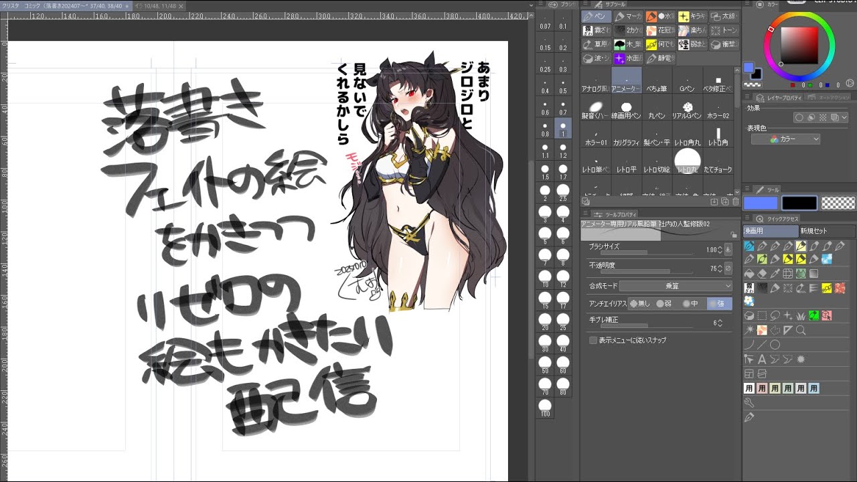This screenshot has height=482, width=857.
Task: Pick a color in the color wheel square
Action: pyautogui.click(x=800, y=46)
